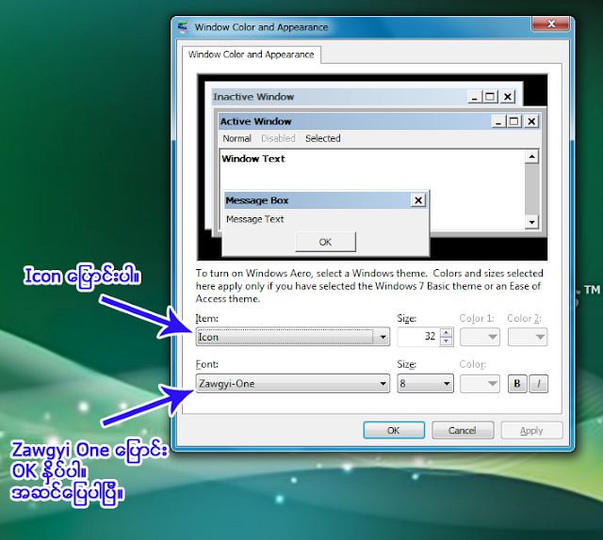Click the preview scrollbar up arrow
Image resolution: width=603 pixels, height=540 pixels.
coord(531,156)
